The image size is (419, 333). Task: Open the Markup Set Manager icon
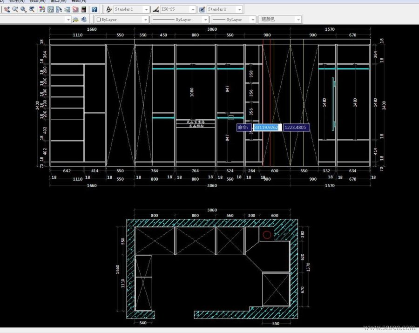75,9
